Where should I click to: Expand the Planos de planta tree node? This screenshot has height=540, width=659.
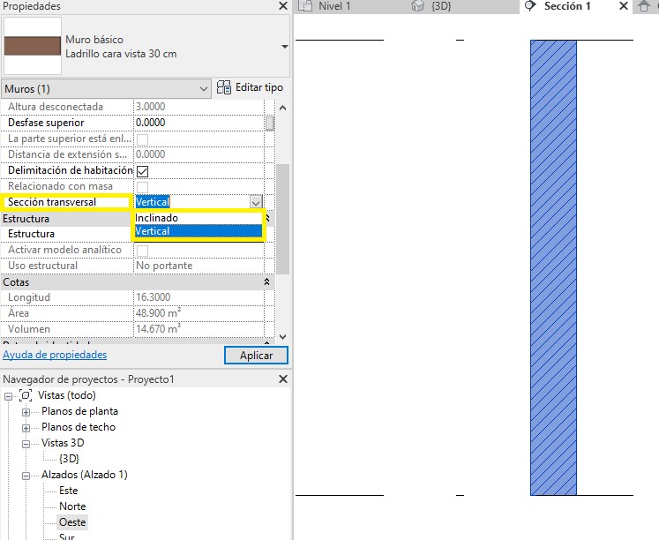coord(26,411)
